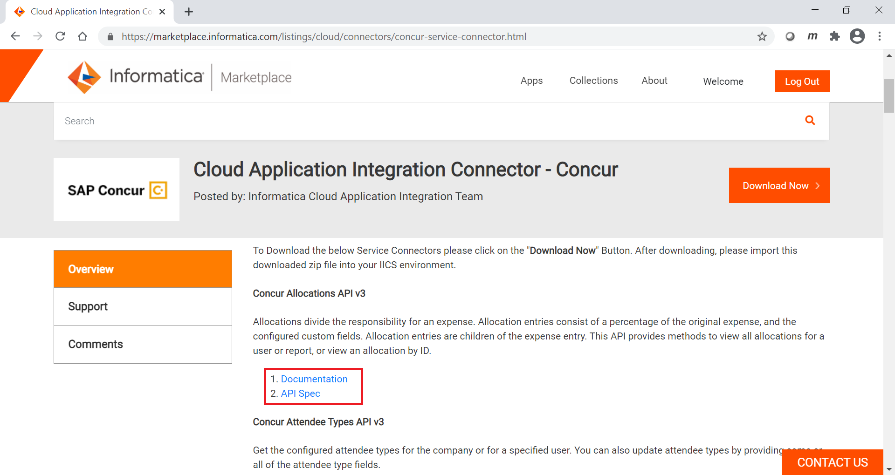The image size is (895, 475).
Task: Click the circular extension icon in the toolbar
Action: [790, 36]
